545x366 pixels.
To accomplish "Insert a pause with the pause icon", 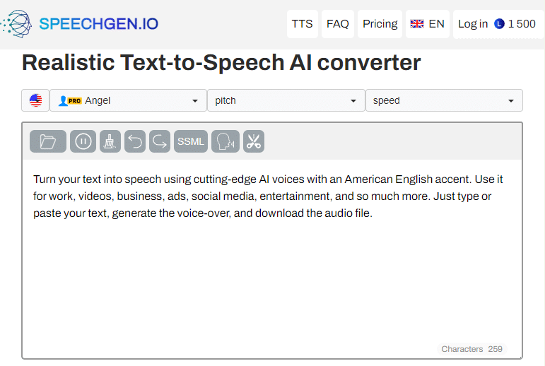I will coord(83,142).
